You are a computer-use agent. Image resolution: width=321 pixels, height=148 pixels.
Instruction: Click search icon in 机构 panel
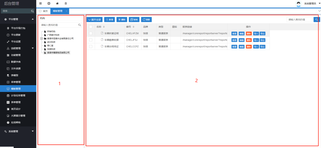pos(80,25)
